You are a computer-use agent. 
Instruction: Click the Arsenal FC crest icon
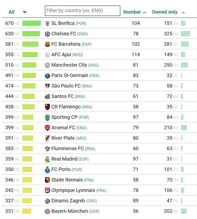click(47, 128)
